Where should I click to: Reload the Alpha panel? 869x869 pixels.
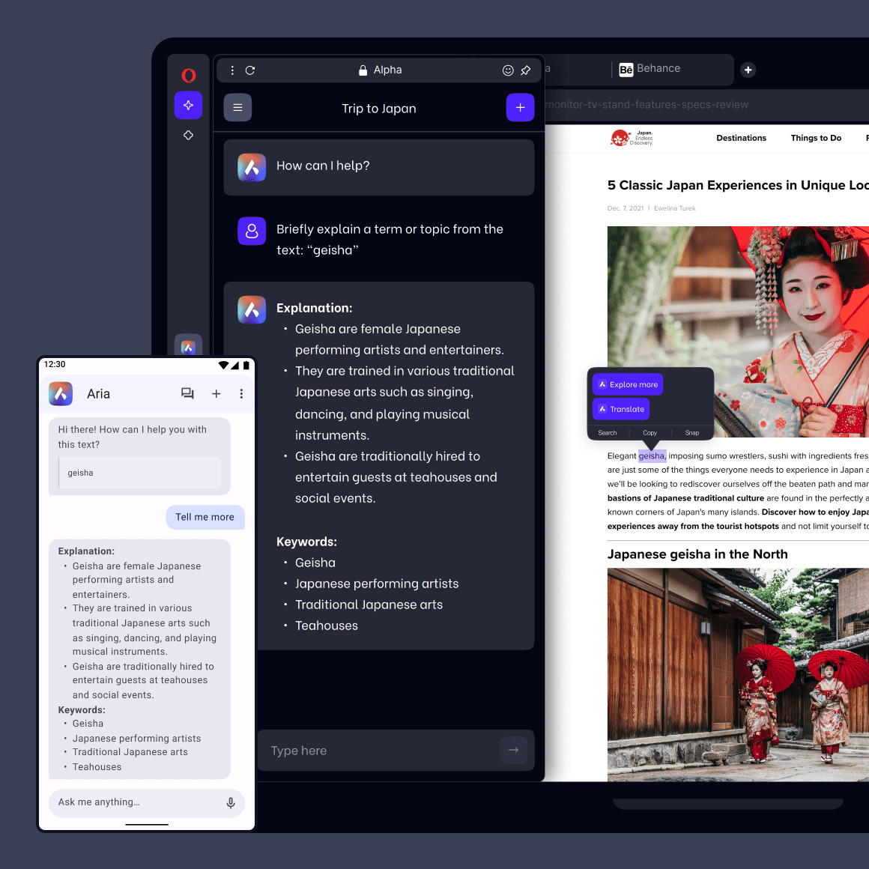click(x=250, y=70)
